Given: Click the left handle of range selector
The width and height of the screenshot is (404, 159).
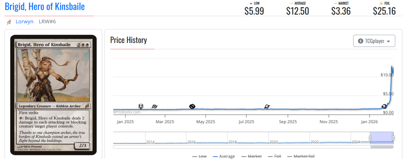Looking at the screenshot, I should pyautogui.click(x=370, y=138).
